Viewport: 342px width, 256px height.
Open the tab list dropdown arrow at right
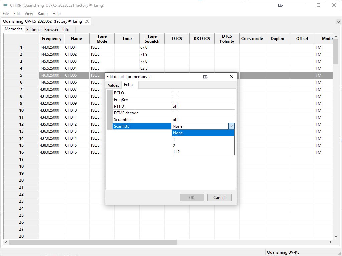[338, 22]
